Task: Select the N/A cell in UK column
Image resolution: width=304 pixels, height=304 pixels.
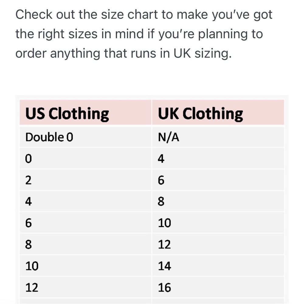Action: pyautogui.click(x=218, y=137)
